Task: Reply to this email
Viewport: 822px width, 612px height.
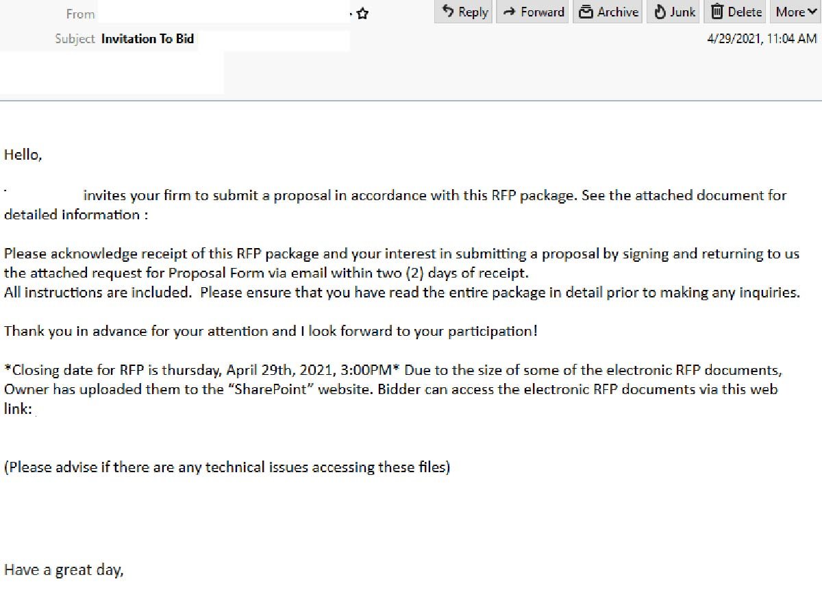Action: 463,12
